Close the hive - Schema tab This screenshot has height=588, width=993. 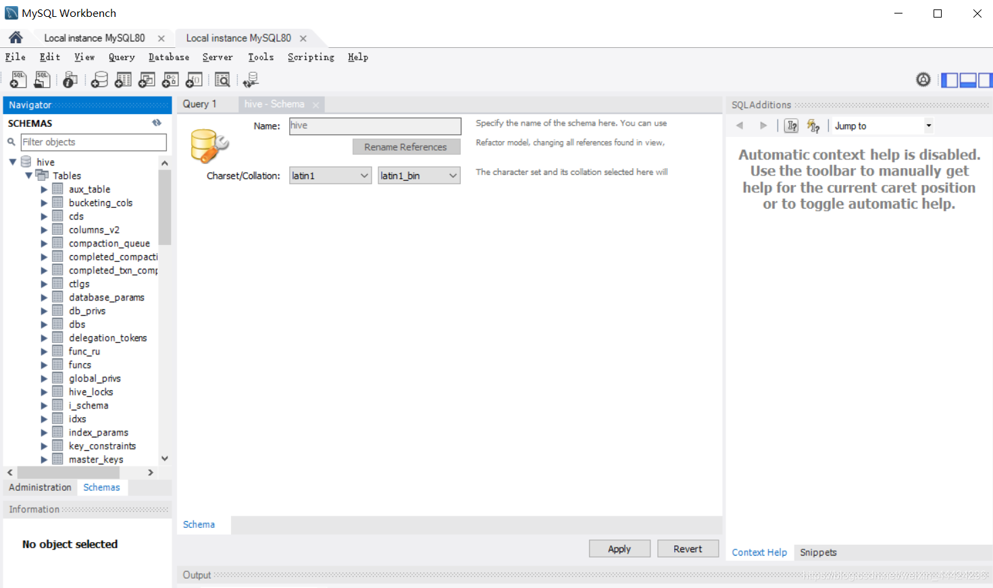[x=315, y=105]
